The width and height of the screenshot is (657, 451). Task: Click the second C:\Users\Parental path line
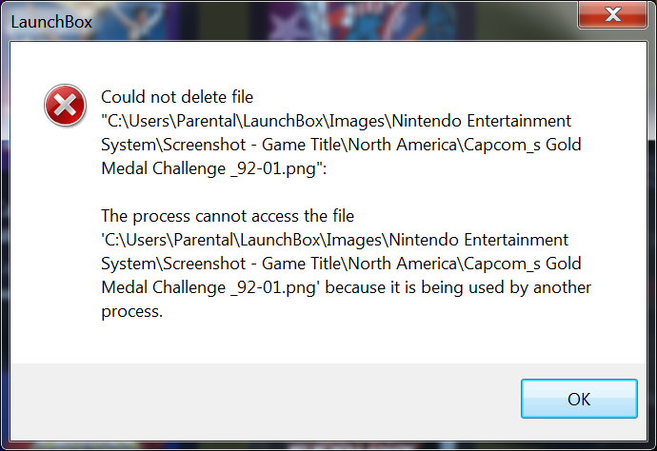pyautogui.click(x=334, y=240)
